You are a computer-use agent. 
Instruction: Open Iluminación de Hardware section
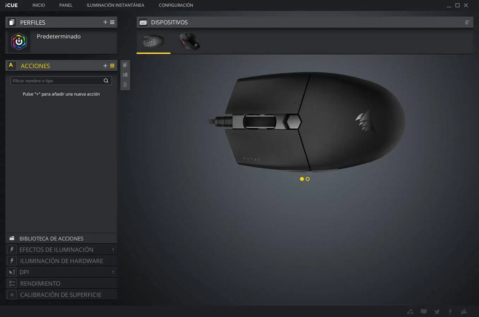pos(62,261)
